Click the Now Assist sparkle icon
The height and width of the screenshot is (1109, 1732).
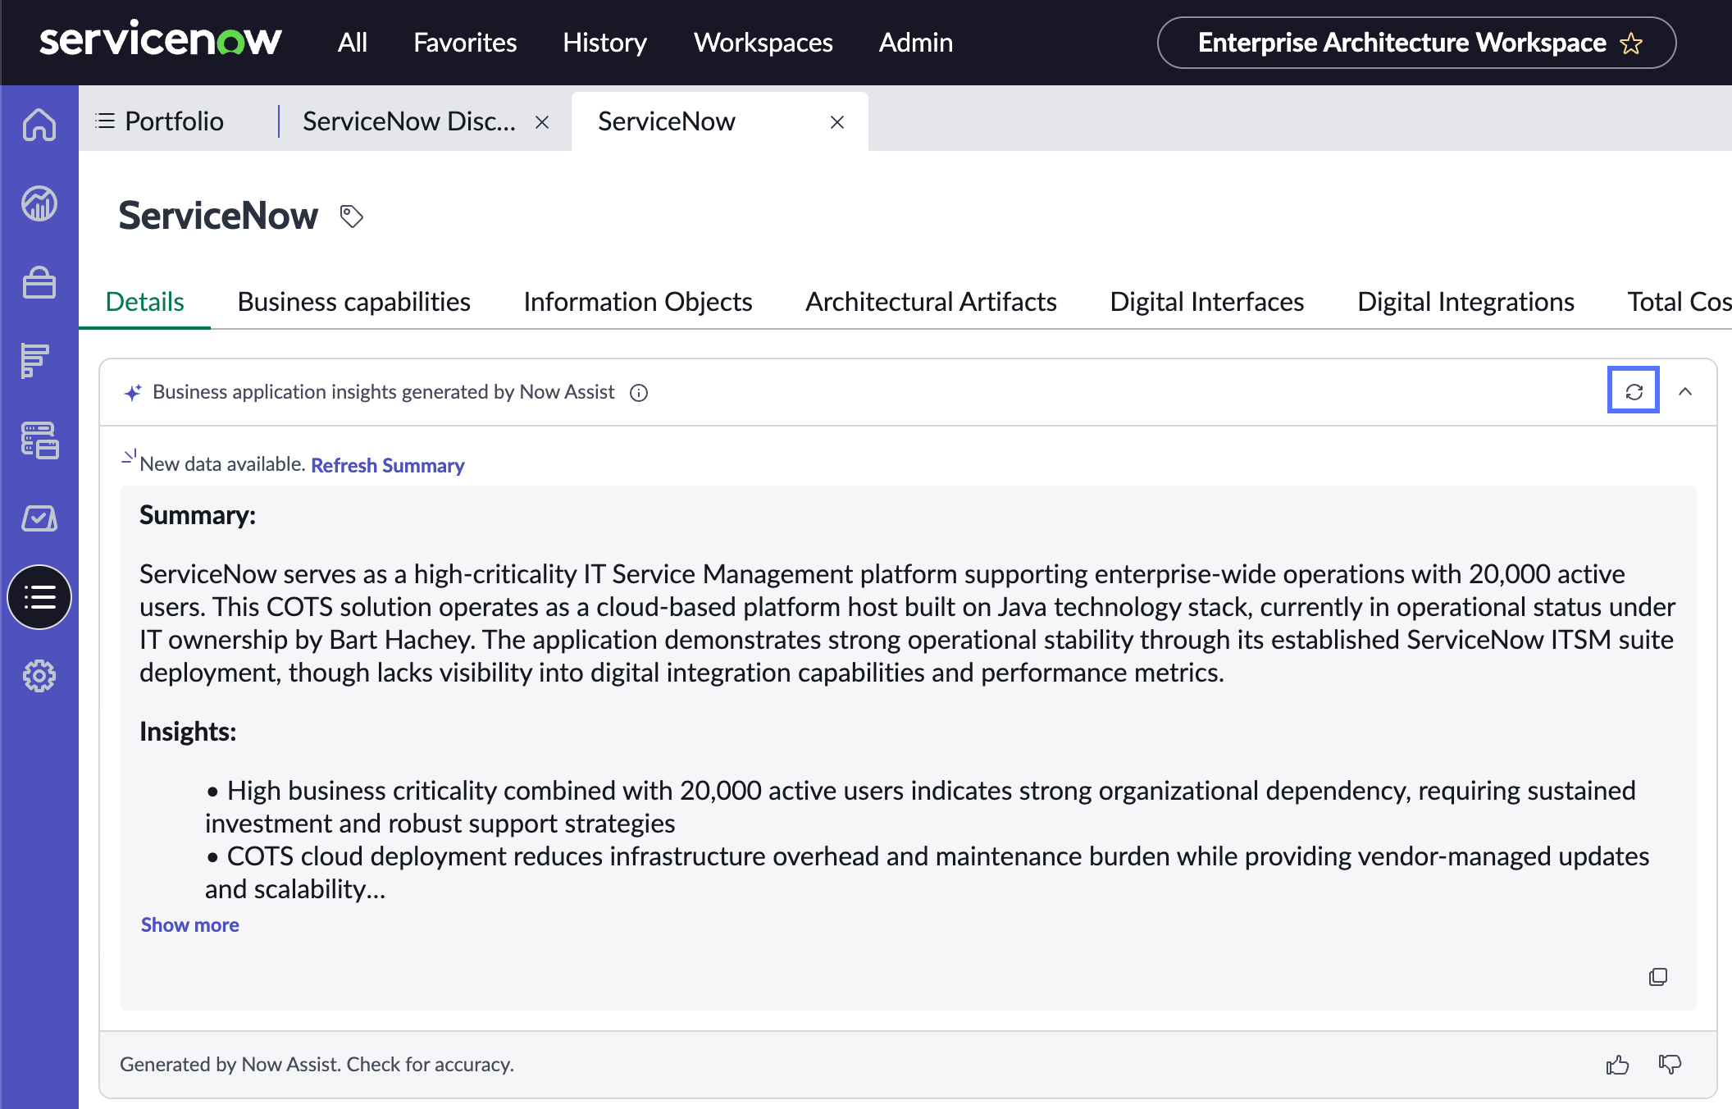133,393
